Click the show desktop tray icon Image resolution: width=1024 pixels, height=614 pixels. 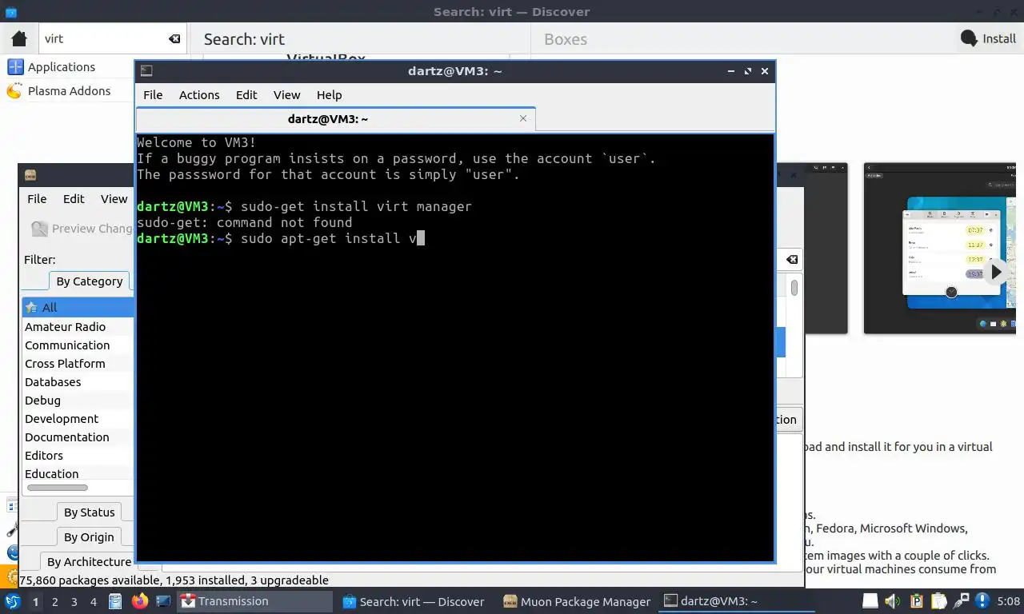tap(870, 601)
